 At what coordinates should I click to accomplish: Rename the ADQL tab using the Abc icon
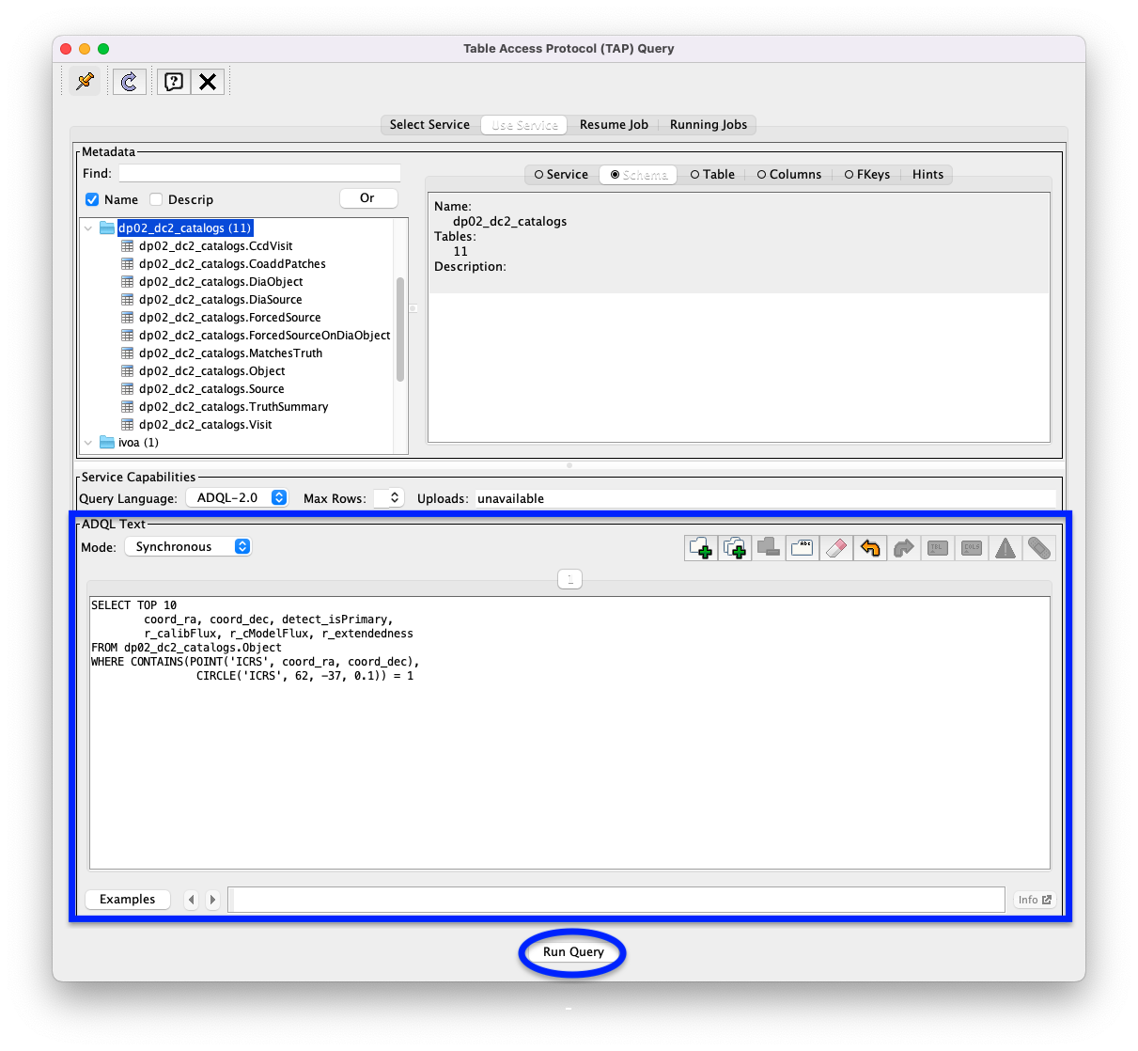[802, 548]
